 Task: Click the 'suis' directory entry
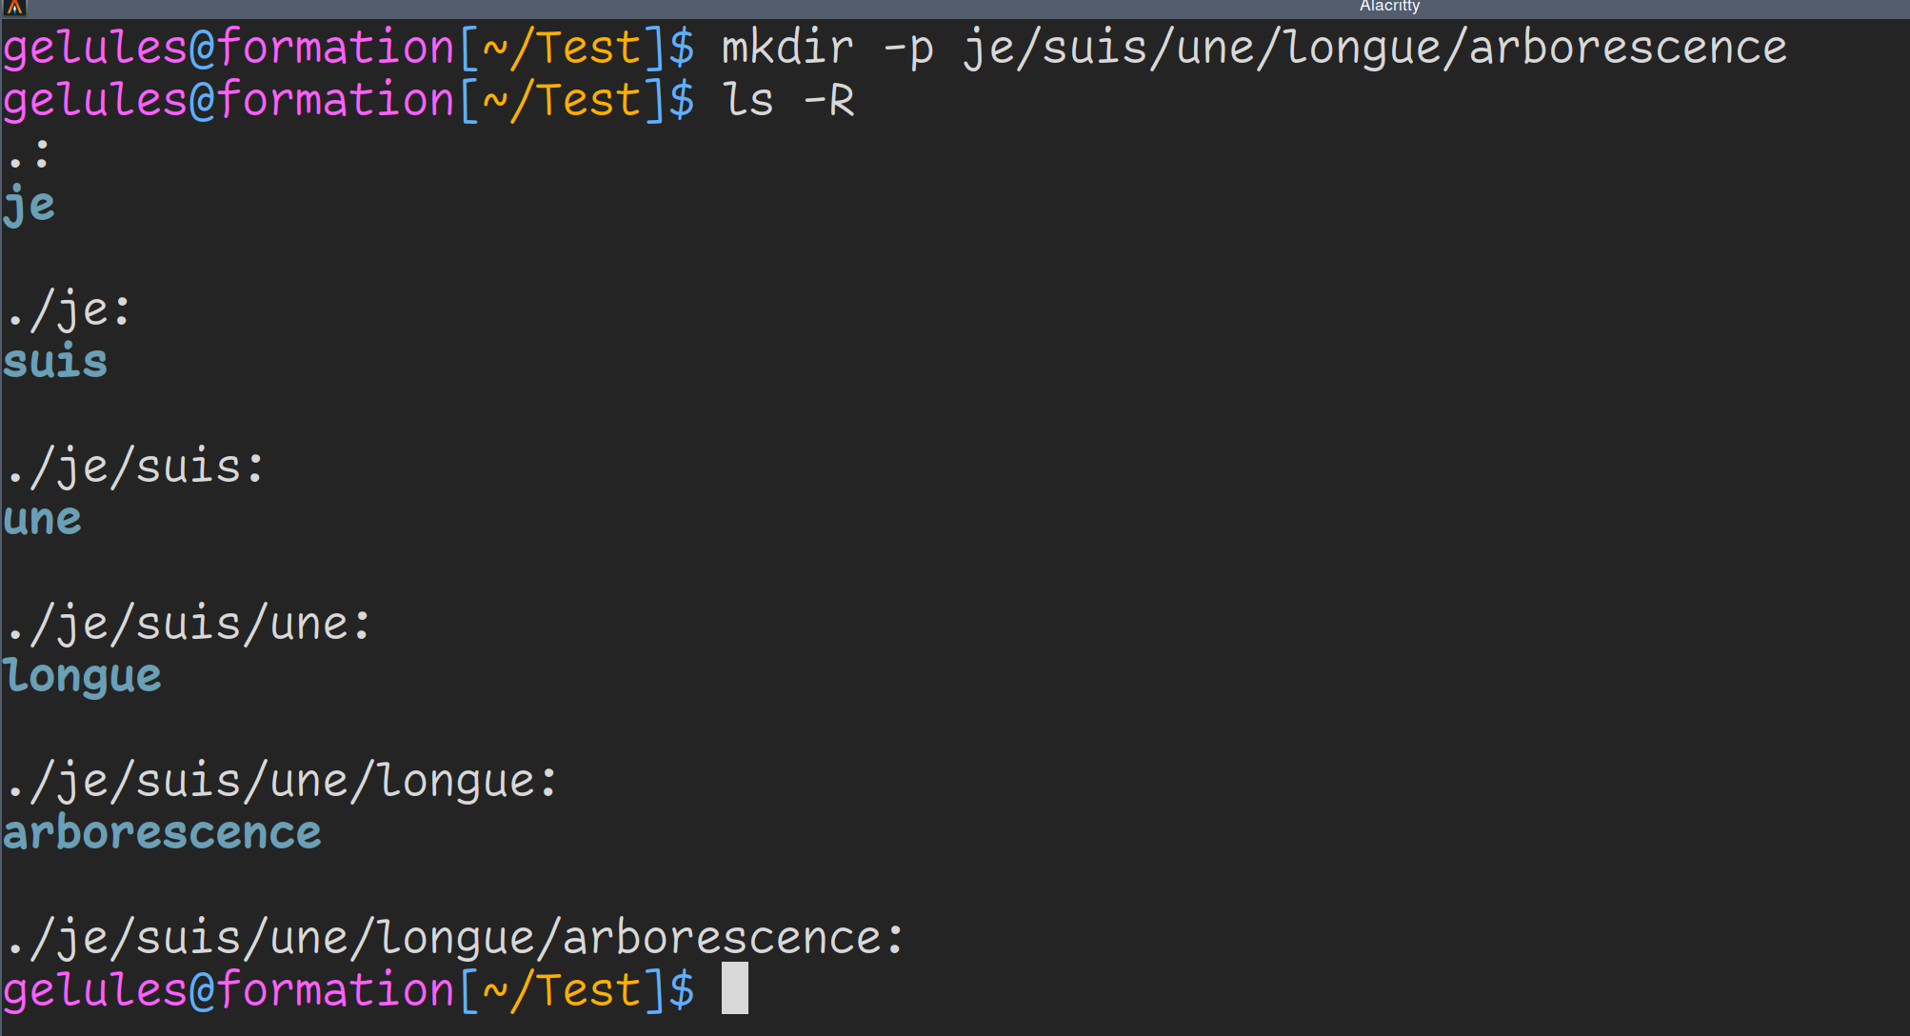point(56,362)
